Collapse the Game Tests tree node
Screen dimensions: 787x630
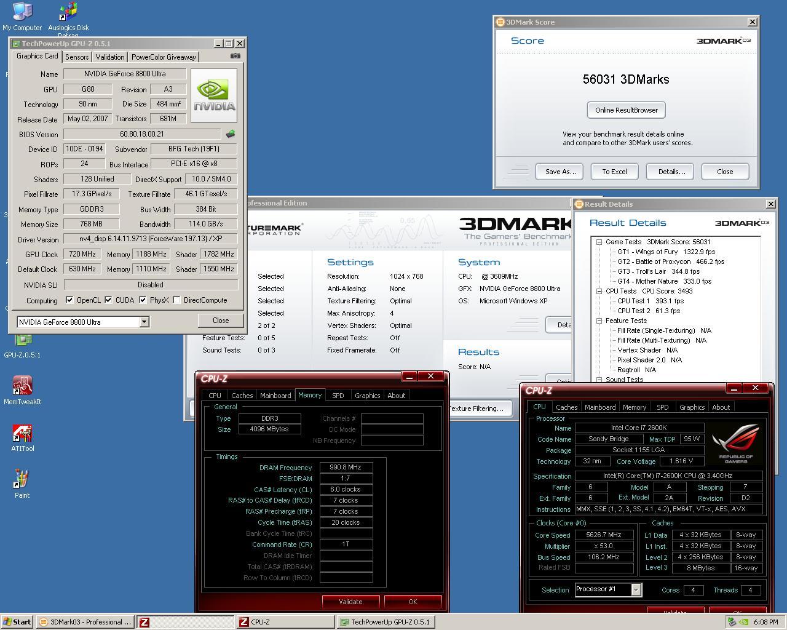599,242
